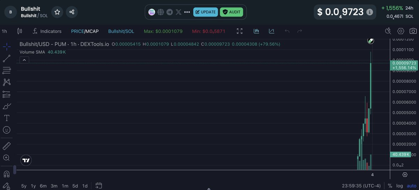This screenshot has height=190, width=419.
Task: Select the crosshair cursor tool
Action: click(7, 46)
